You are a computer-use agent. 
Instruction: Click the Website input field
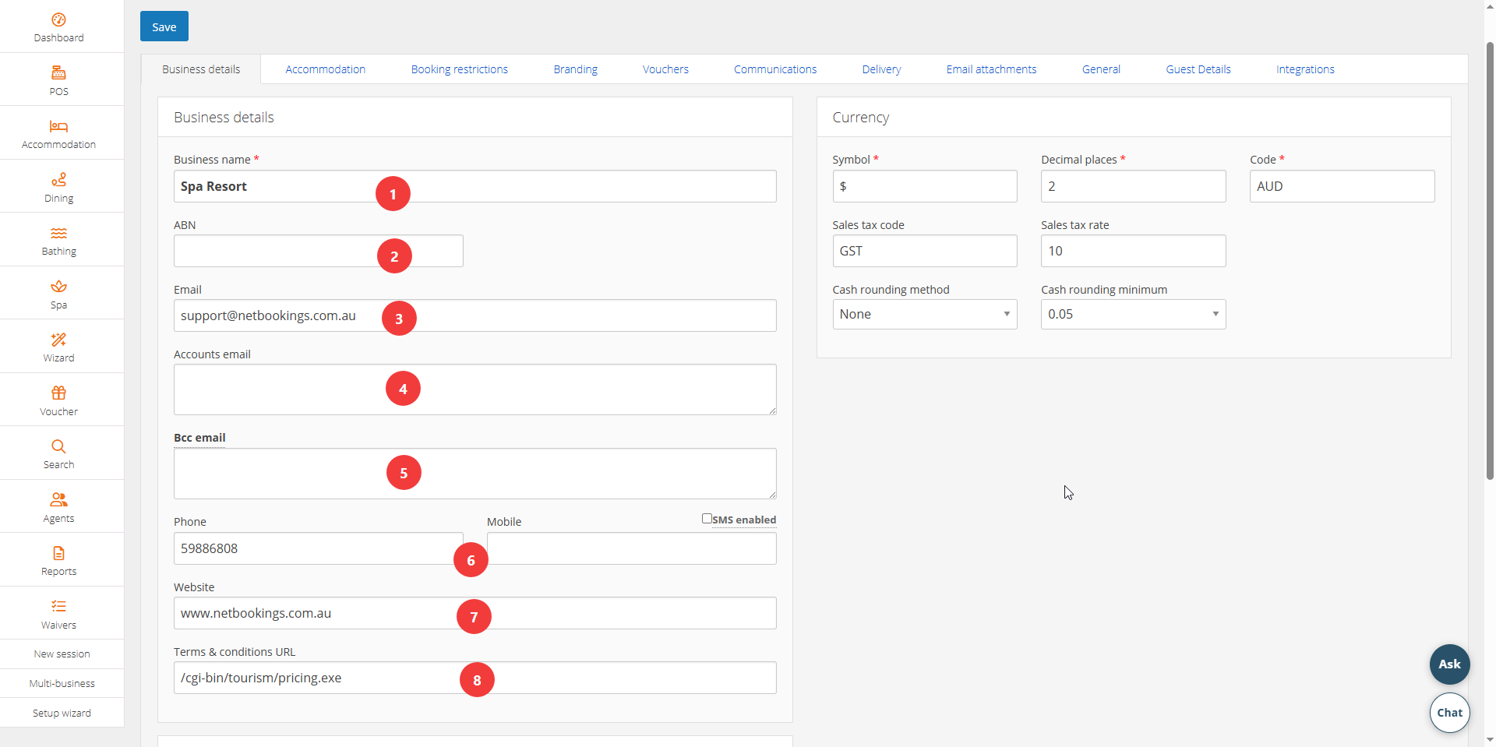coord(475,613)
